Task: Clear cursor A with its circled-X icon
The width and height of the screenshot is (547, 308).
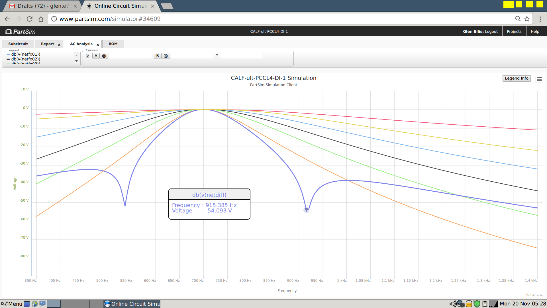Action: (104, 56)
